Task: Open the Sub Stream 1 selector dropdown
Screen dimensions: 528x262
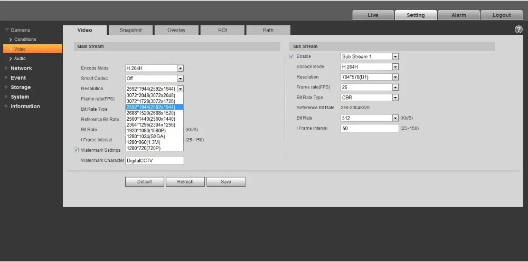Action: click(370, 56)
